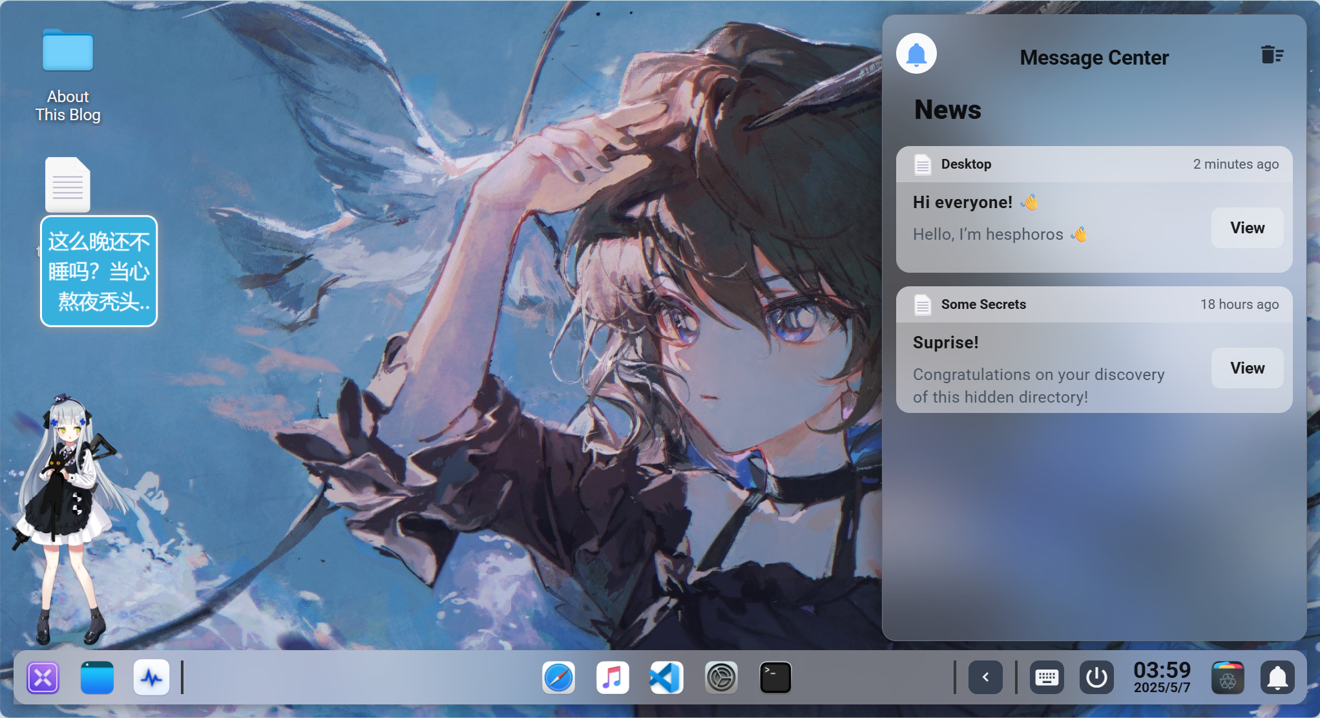Collapse the tray with the left chevron
The width and height of the screenshot is (1320, 718).
(x=985, y=678)
